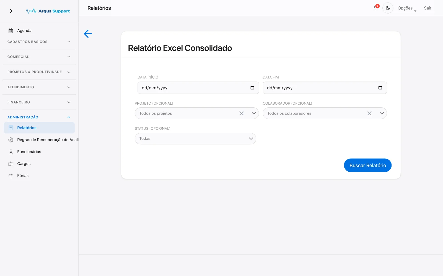This screenshot has height=276, width=443.
Task: Open Regras de Remuneração de Analistas
Action: [41, 140]
